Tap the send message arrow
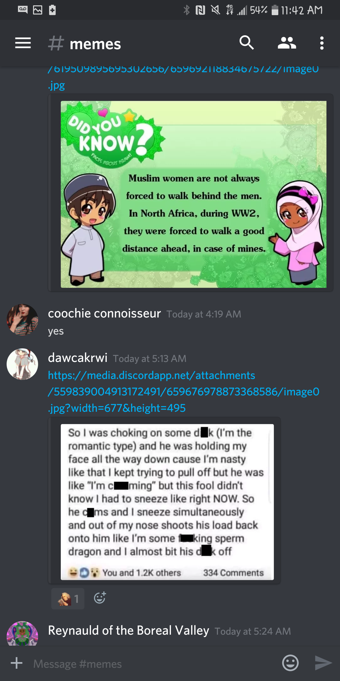Image resolution: width=340 pixels, height=681 pixels. pos(323,663)
